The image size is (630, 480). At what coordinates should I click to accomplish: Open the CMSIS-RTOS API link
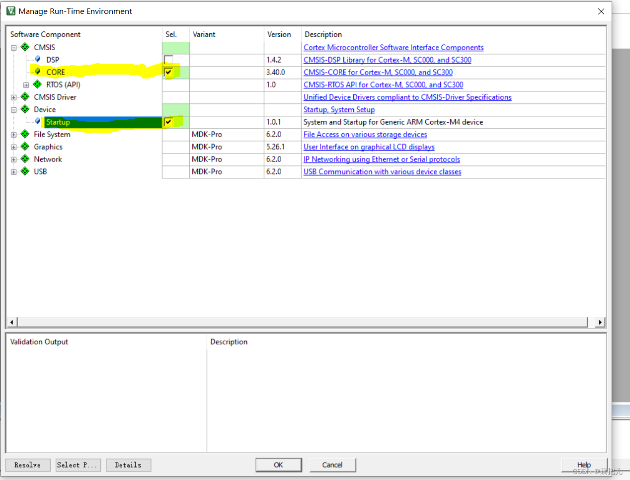tap(384, 84)
